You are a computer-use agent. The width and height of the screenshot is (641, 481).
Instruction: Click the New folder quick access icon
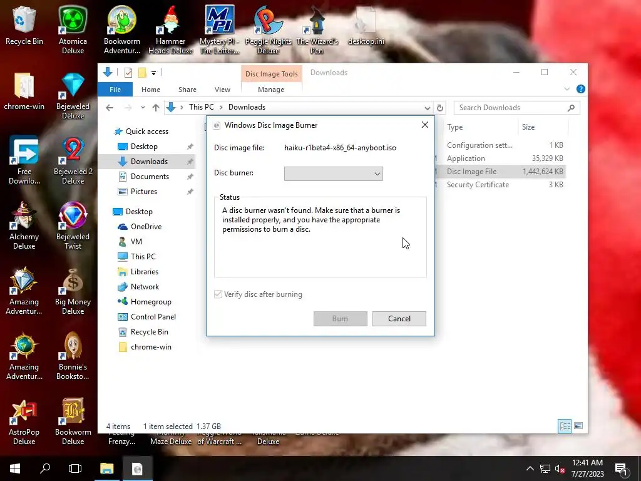click(142, 73)
